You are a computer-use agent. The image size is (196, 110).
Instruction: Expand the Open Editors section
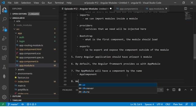(34, 14)
